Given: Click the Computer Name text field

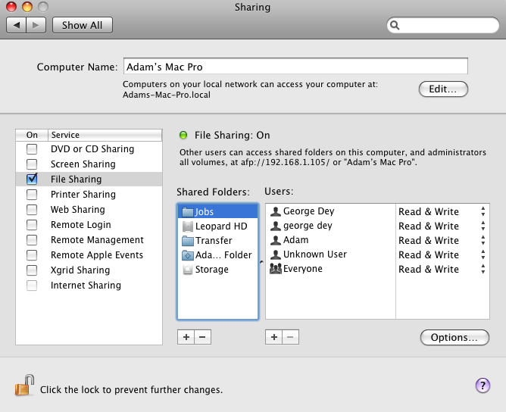Looking at the screenshot, I should (295, 67).
